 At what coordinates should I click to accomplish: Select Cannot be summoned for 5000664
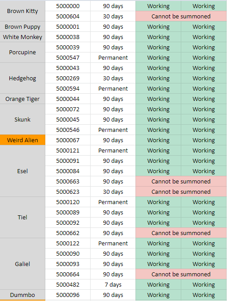181,275
